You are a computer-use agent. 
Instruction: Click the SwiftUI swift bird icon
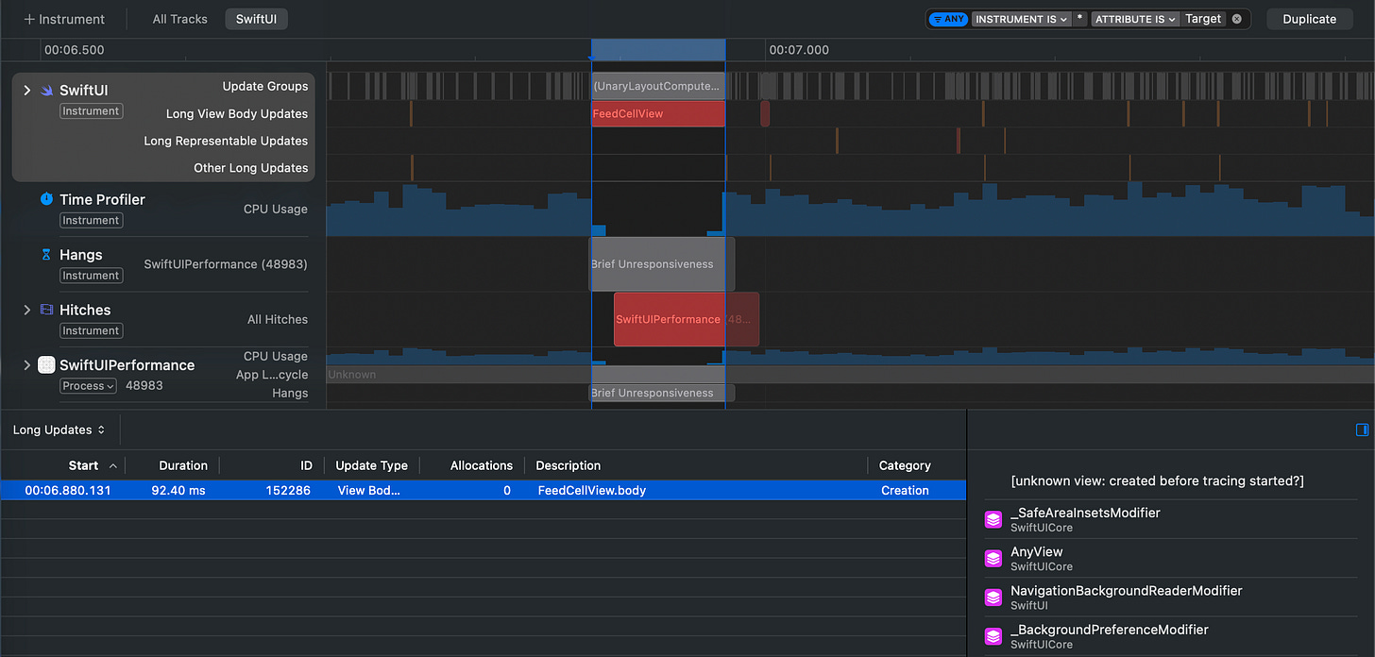[46, 91]
